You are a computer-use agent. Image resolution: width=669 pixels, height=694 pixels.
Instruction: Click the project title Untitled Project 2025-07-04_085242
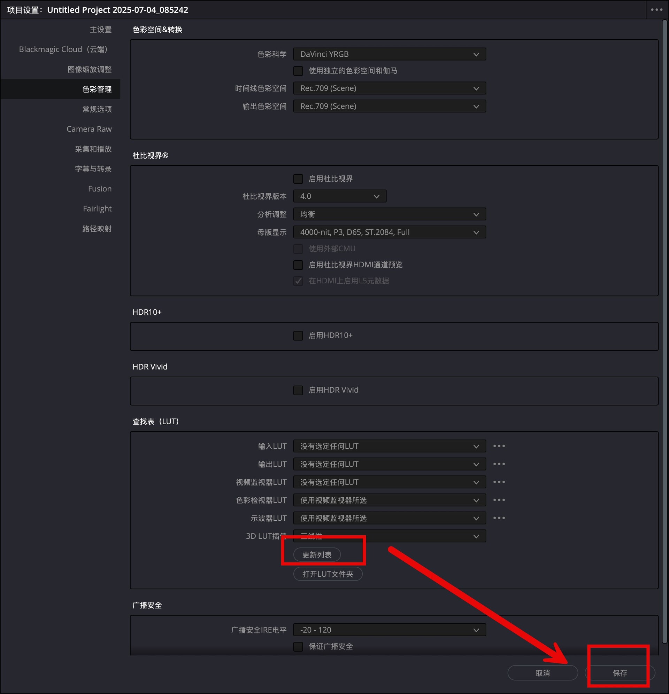(x=118, y=10)
